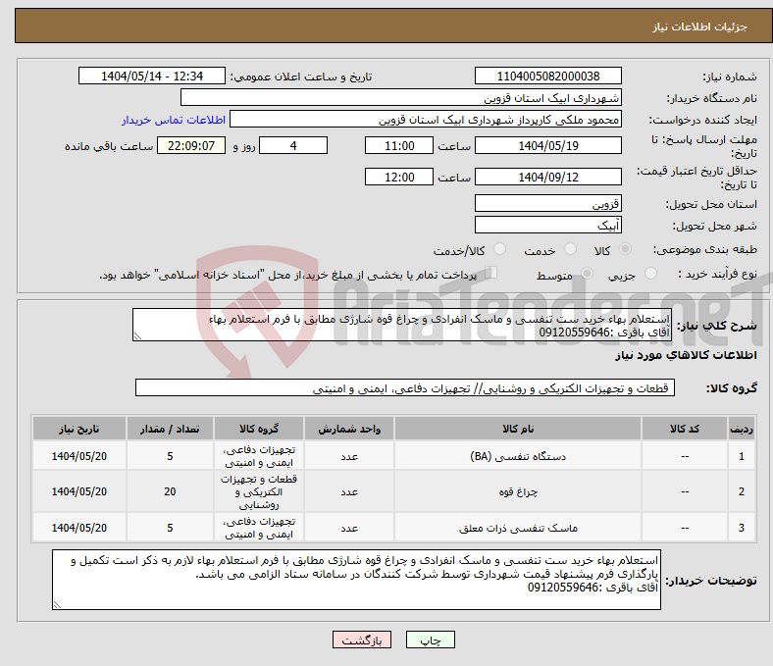Click the تاریخ نیاز column header
773x666 pixels.
[79, 429]
